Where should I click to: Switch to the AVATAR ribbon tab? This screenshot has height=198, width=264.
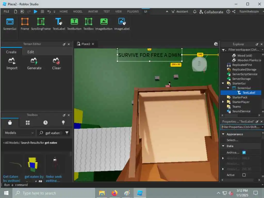(x=93, y=11)
